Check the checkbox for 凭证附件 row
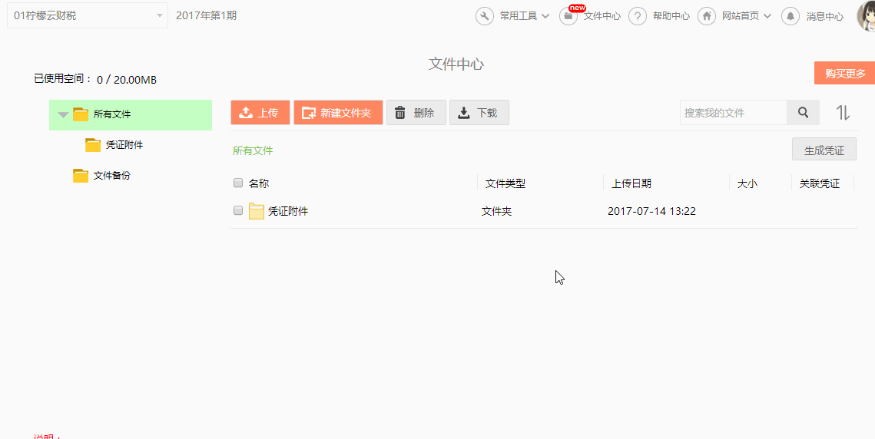The width and height of the screenshot is (875, 439). (238, 210)
